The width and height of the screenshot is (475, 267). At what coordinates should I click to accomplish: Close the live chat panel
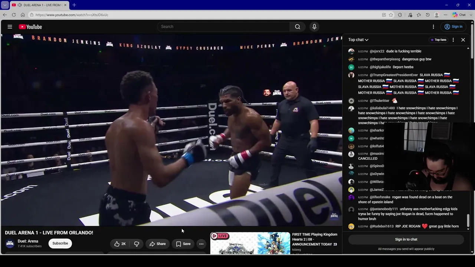pyautogui.click(x=463, y=40)
